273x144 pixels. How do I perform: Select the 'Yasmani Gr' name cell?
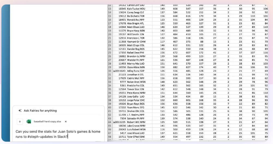(133, 42)
